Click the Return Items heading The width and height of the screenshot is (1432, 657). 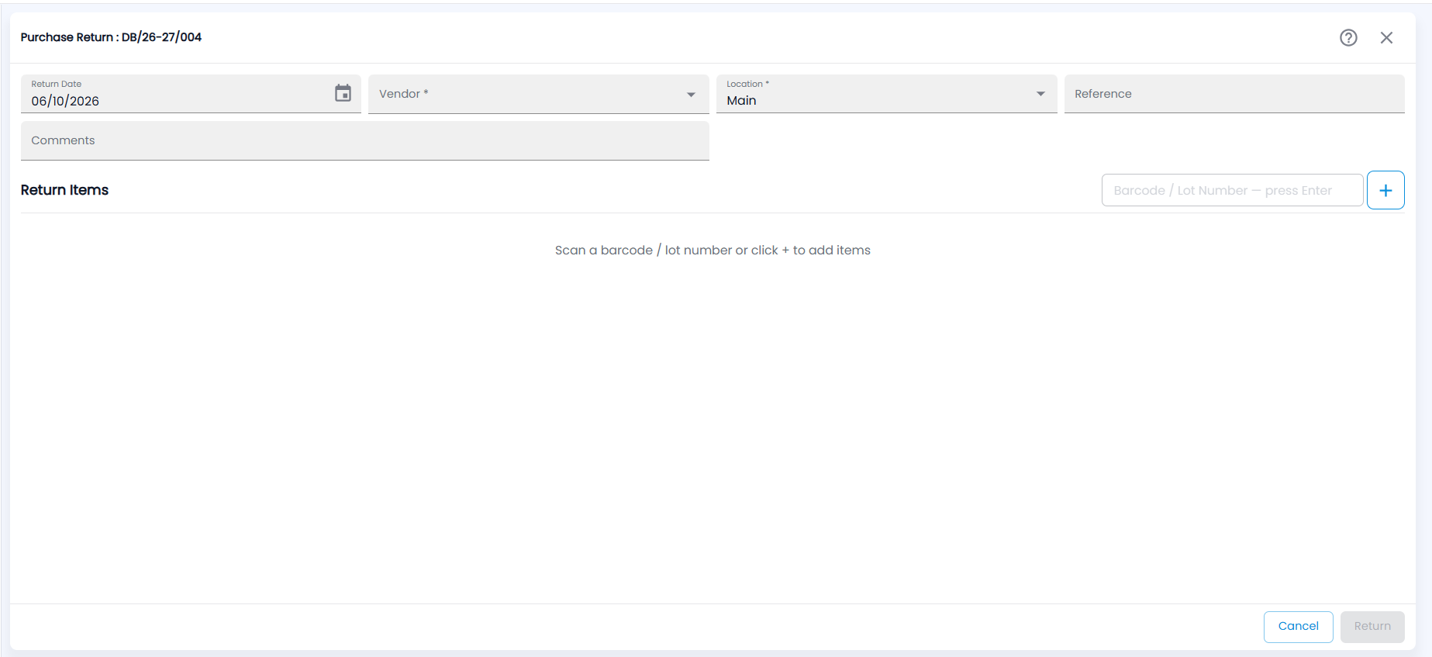coord(64,190)
